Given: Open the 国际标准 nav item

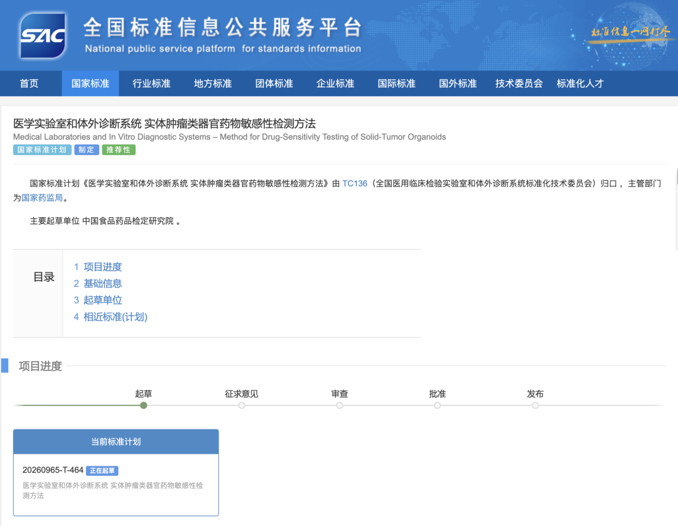Looking at the screenshot, I should tap(397, 83).
